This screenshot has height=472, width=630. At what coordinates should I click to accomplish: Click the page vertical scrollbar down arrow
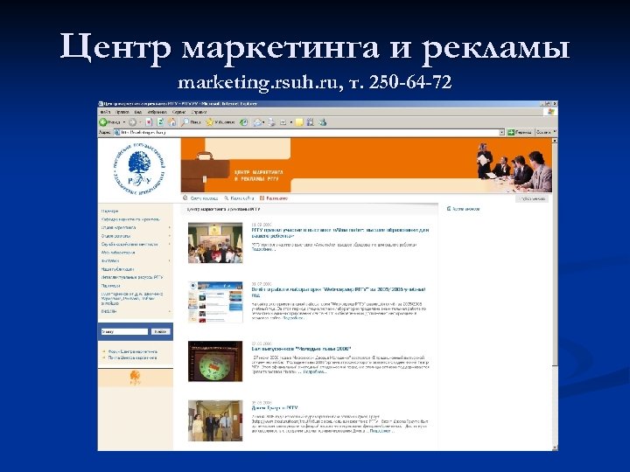click(x=555, y=448)
